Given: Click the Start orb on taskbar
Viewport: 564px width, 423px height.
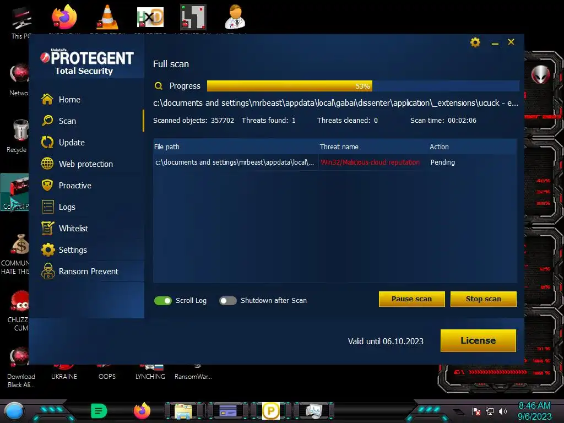Looking at the screenshot, I should pos(14,411).
